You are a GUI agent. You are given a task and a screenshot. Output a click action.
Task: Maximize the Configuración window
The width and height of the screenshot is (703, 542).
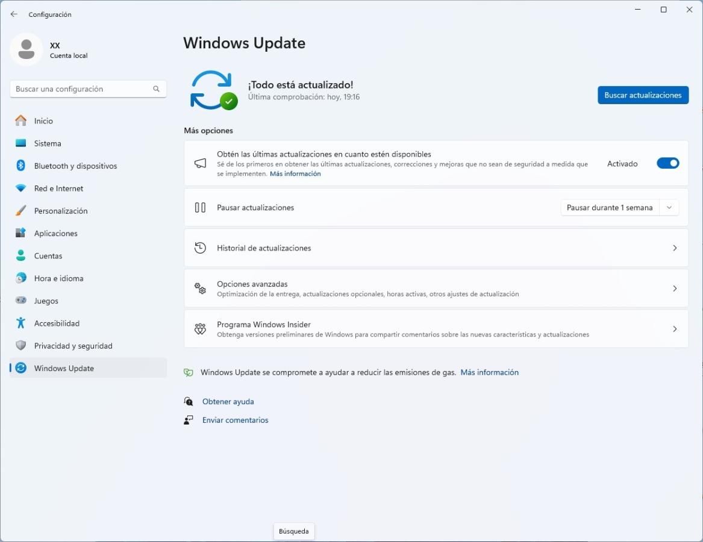pyautogui.click(x=664, y=10)
